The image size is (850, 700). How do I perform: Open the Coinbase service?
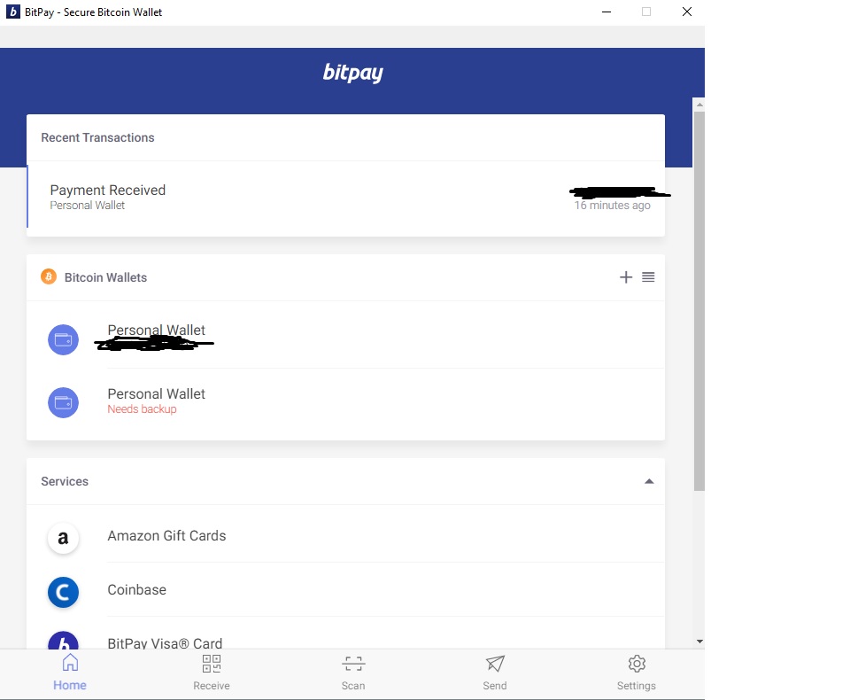click(x=346, y=590)
